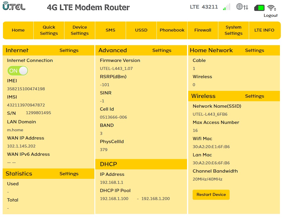Viewport: 282px width, 221px height.
Task: Click PhysCellId value 379
Action: point(104,150)
